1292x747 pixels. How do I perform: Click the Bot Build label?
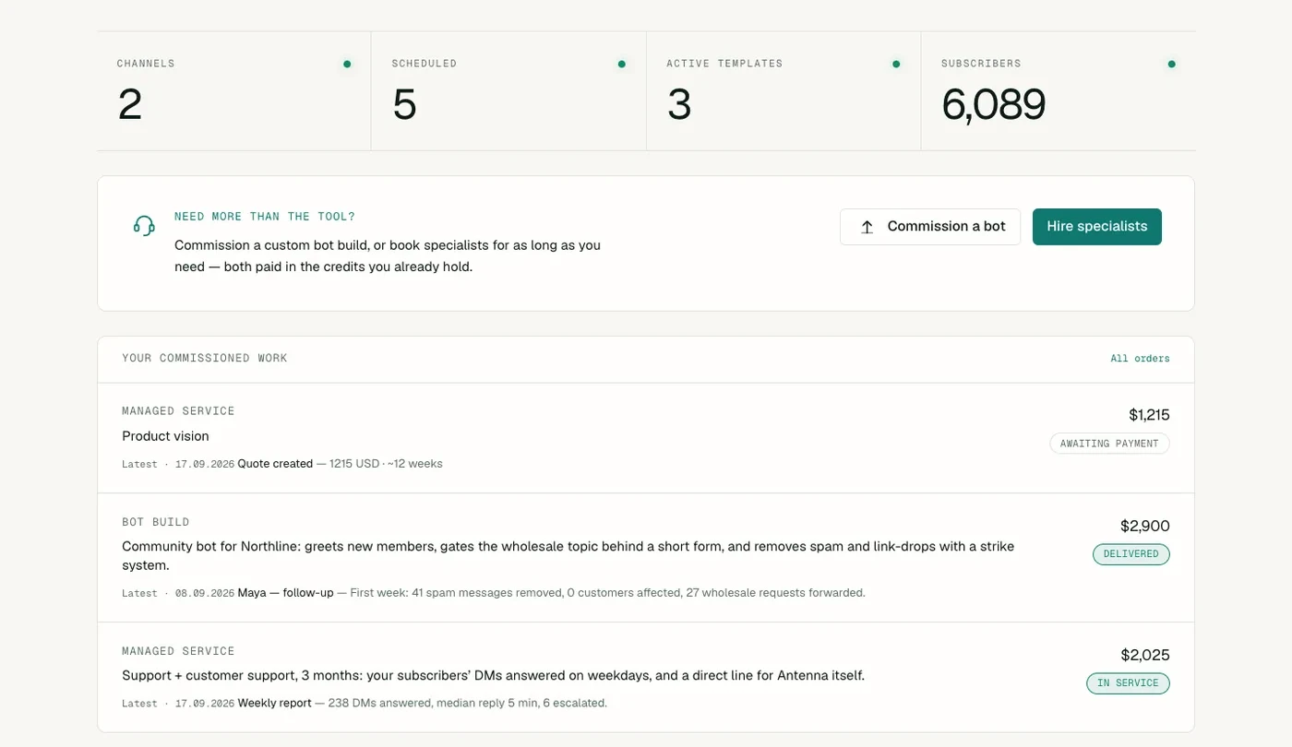(156, 522)
